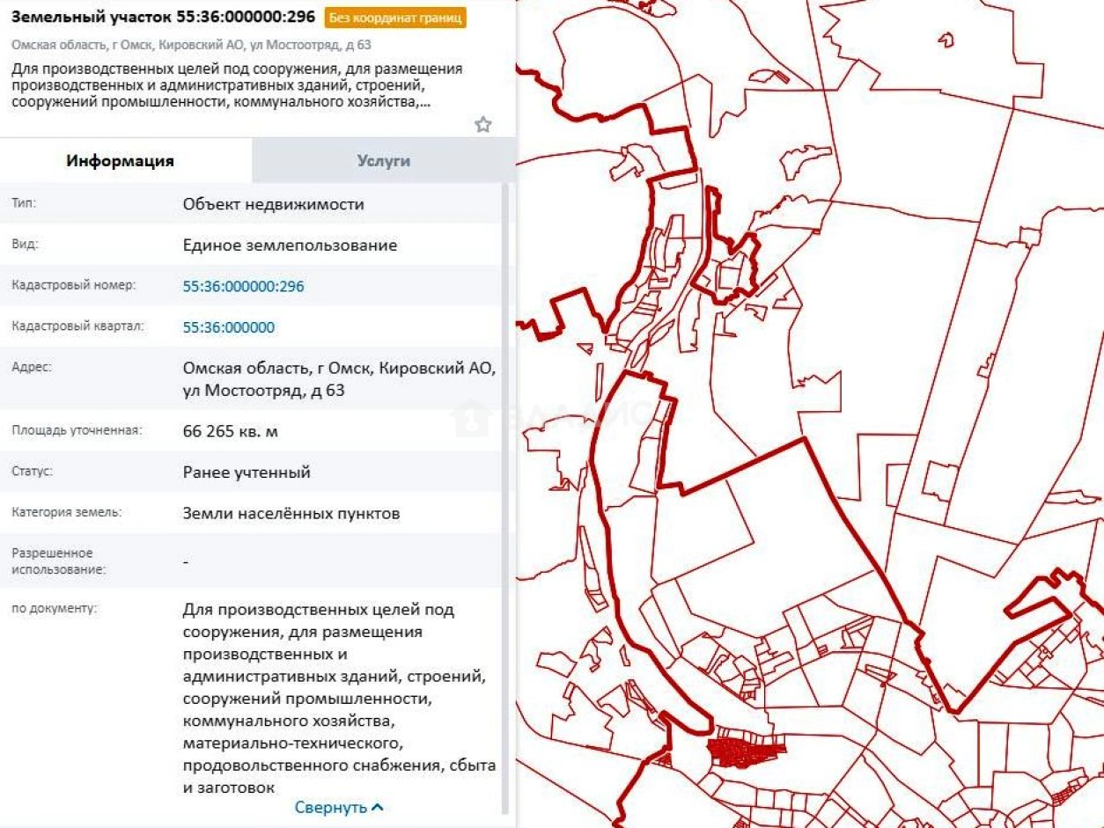Select the small isolated parcel at the map's top right
This screenshot has width=1104, height=828.
946,40
